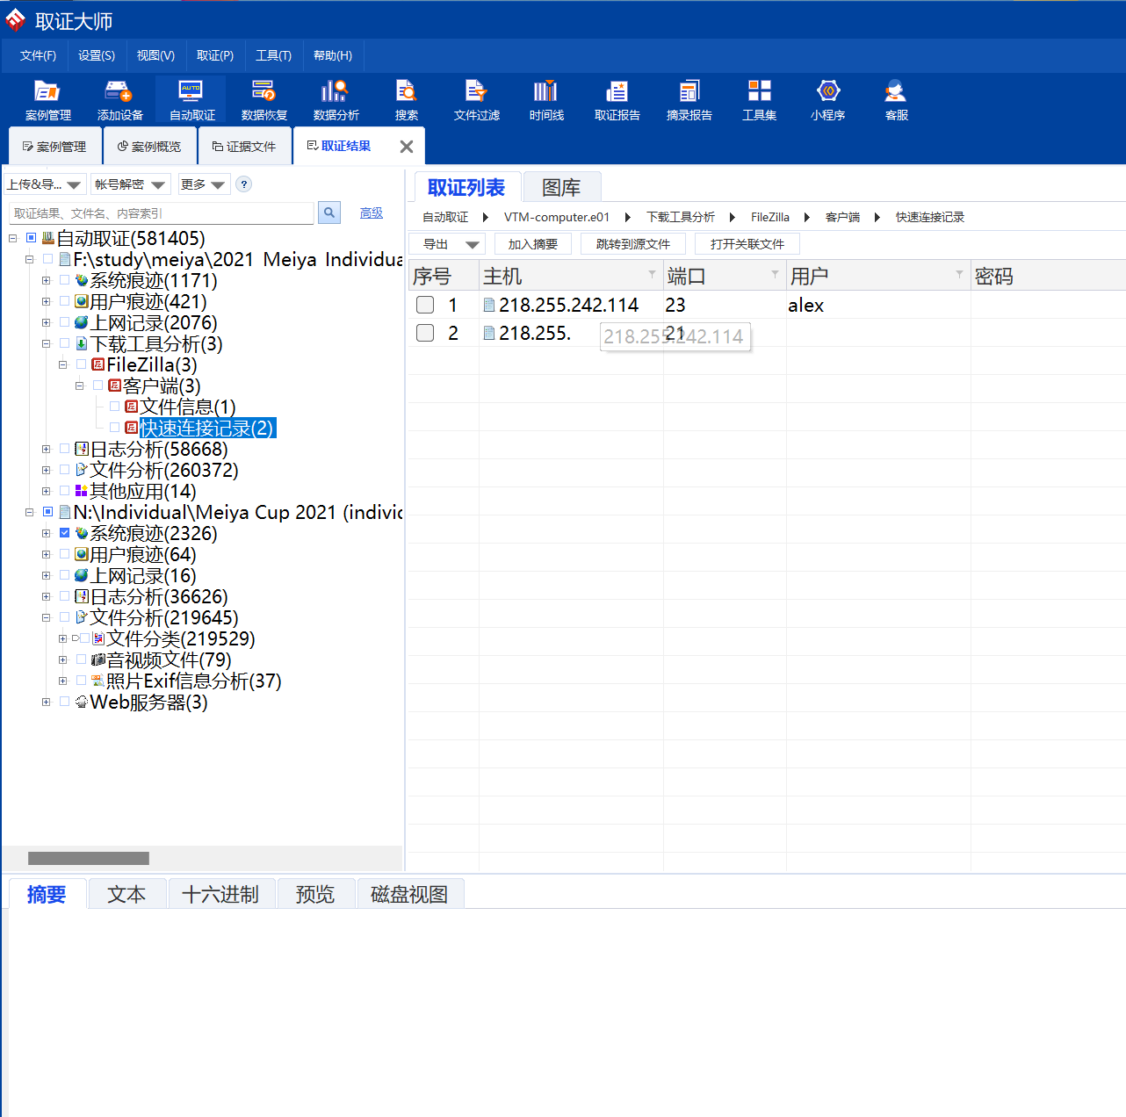Screen dimensions: 1126x1117
Task: Open the 小程序 toolbar icon
Action: [827, 99]
